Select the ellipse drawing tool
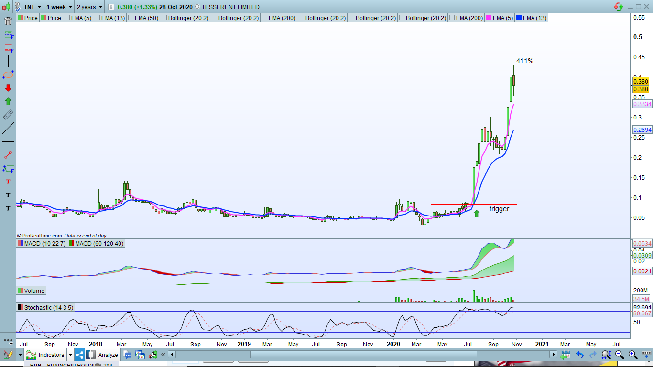This screenshot has height=367, width=653. pos(8,75)
